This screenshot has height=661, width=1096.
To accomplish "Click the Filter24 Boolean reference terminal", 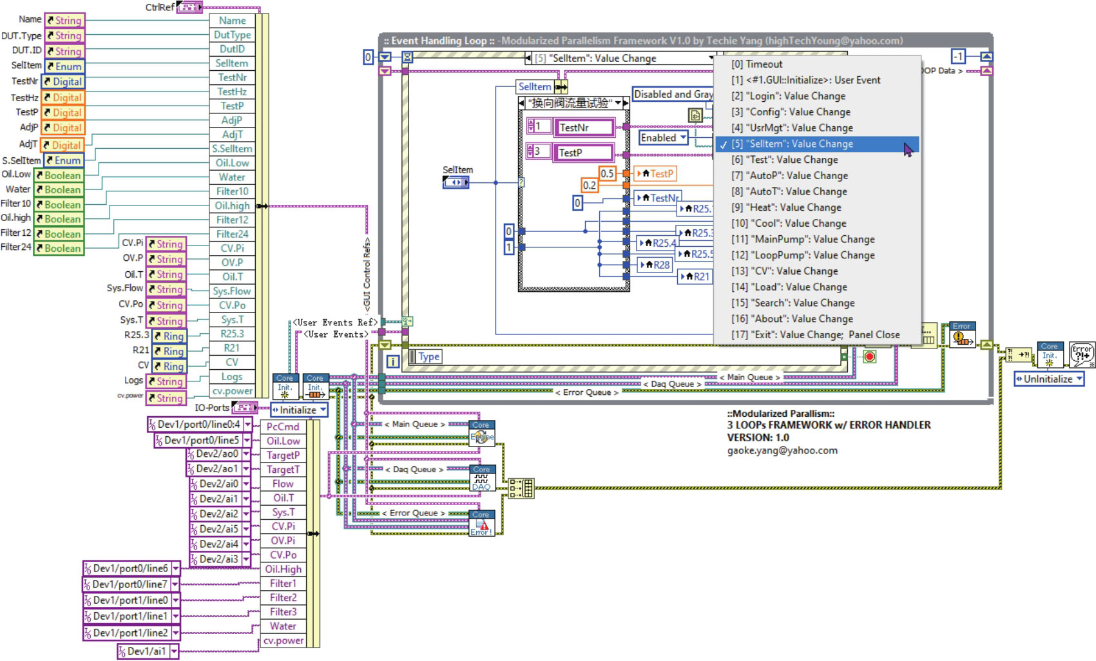I will pos(59,248).
